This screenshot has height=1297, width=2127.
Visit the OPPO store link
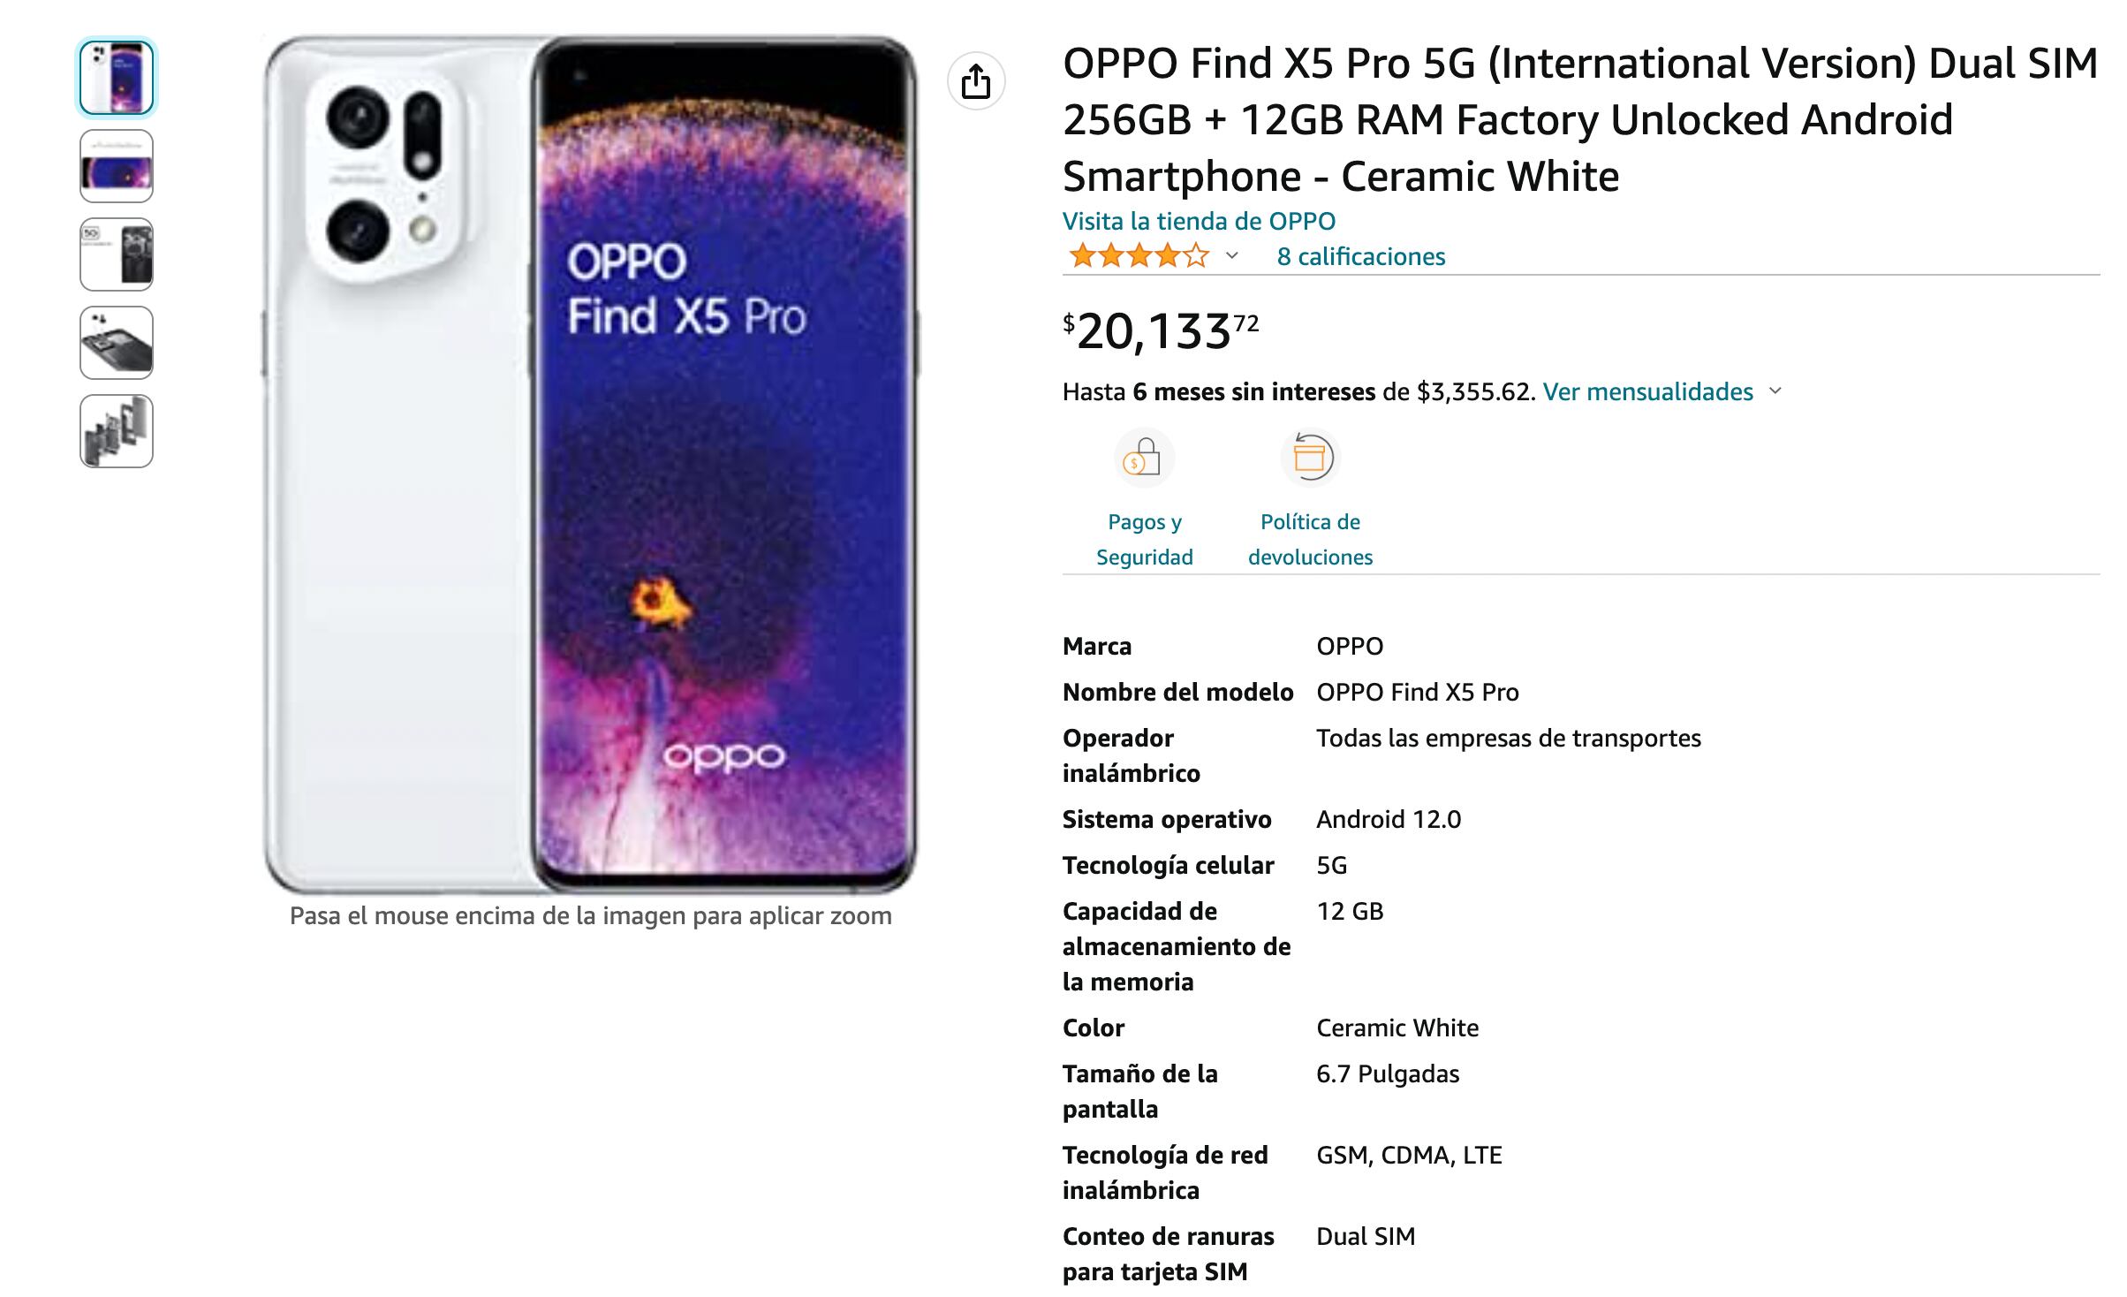click(1200, 221)
